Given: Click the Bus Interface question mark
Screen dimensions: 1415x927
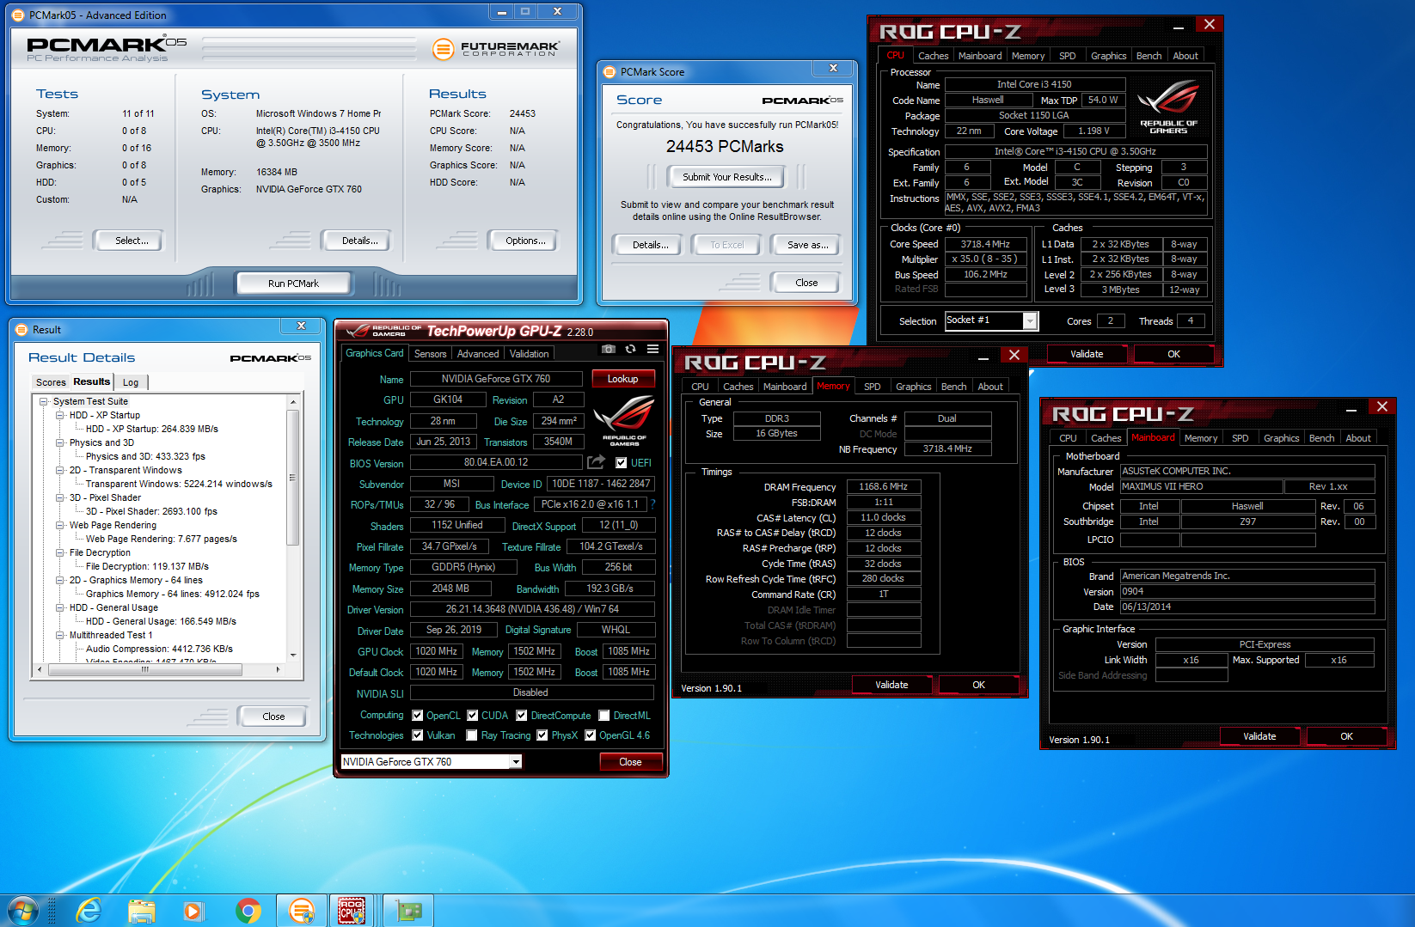Looking at the screenshot, I should pos(652,504).
